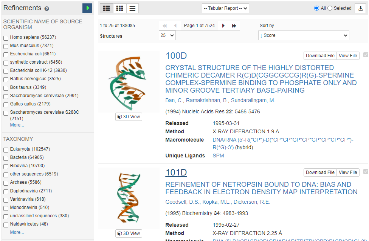Change the 25 structures per page dropdown
Viewport: 369px width, 241px height.
click(x=167, y=35)
